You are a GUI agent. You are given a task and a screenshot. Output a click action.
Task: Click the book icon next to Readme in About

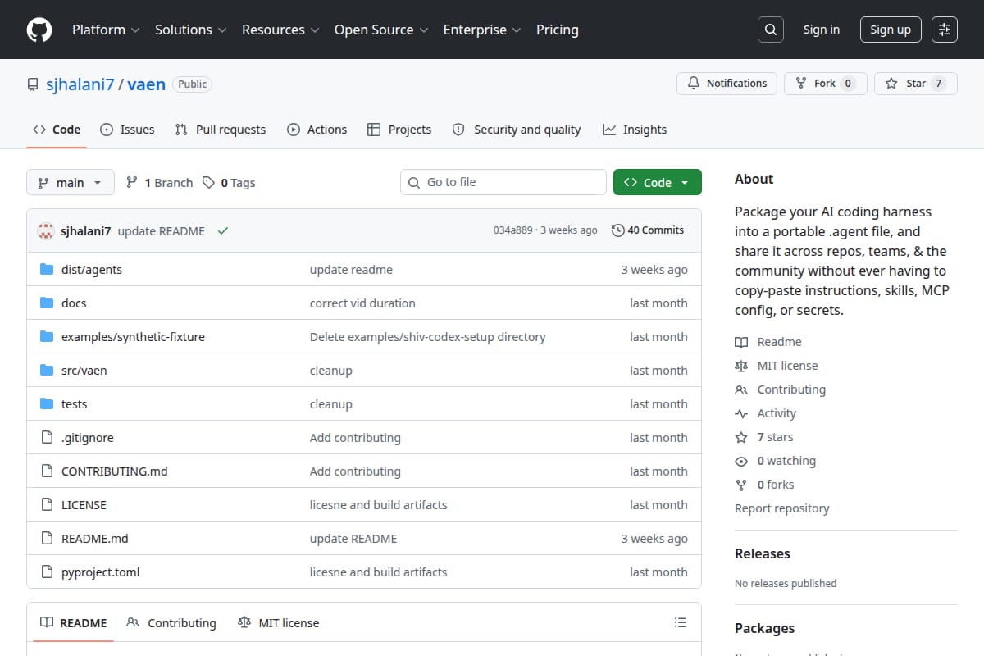pyautogui.click(x=741, y=342)
